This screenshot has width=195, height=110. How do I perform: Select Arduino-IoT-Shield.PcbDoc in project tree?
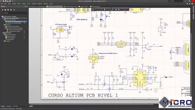pyautogui.click(x=14, y=23)
